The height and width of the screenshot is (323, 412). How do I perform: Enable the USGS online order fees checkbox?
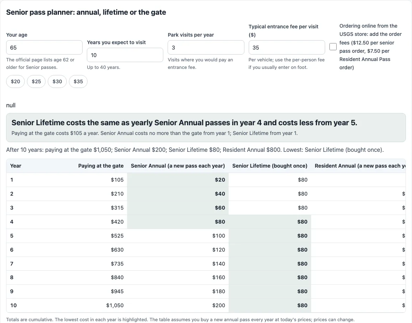[x=333, y=47]
